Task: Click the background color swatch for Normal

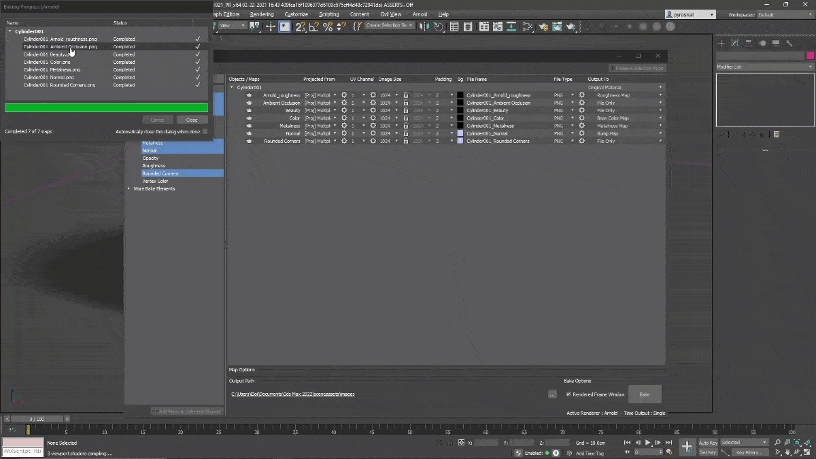Action: click(460, 133)
